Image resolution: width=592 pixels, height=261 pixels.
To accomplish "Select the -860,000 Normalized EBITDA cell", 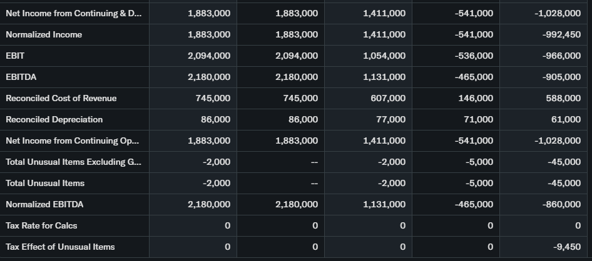I will click(559, 205).
